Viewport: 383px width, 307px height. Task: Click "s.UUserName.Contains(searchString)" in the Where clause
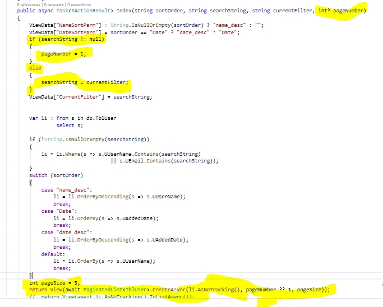(x=150, y=154)
